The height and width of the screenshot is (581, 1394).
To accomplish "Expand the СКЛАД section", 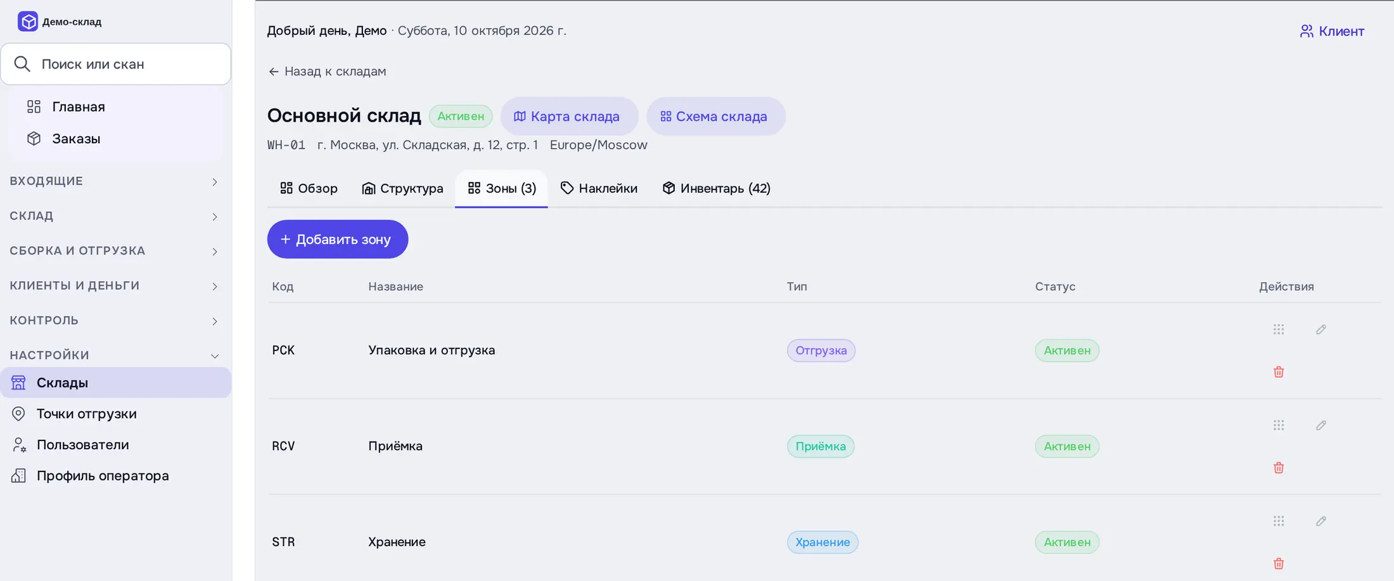I will [115, 216].
